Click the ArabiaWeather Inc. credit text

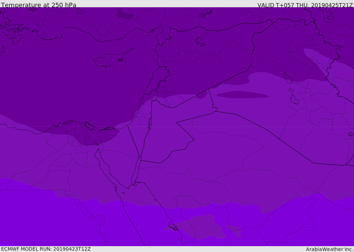[329, 249]
